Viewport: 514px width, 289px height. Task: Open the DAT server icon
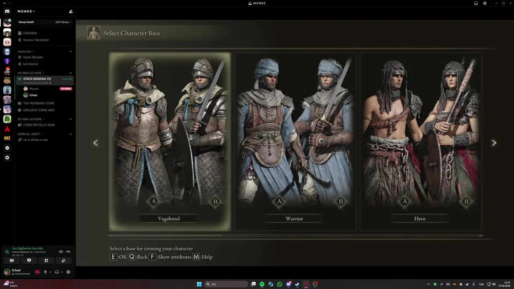point(7,138)
